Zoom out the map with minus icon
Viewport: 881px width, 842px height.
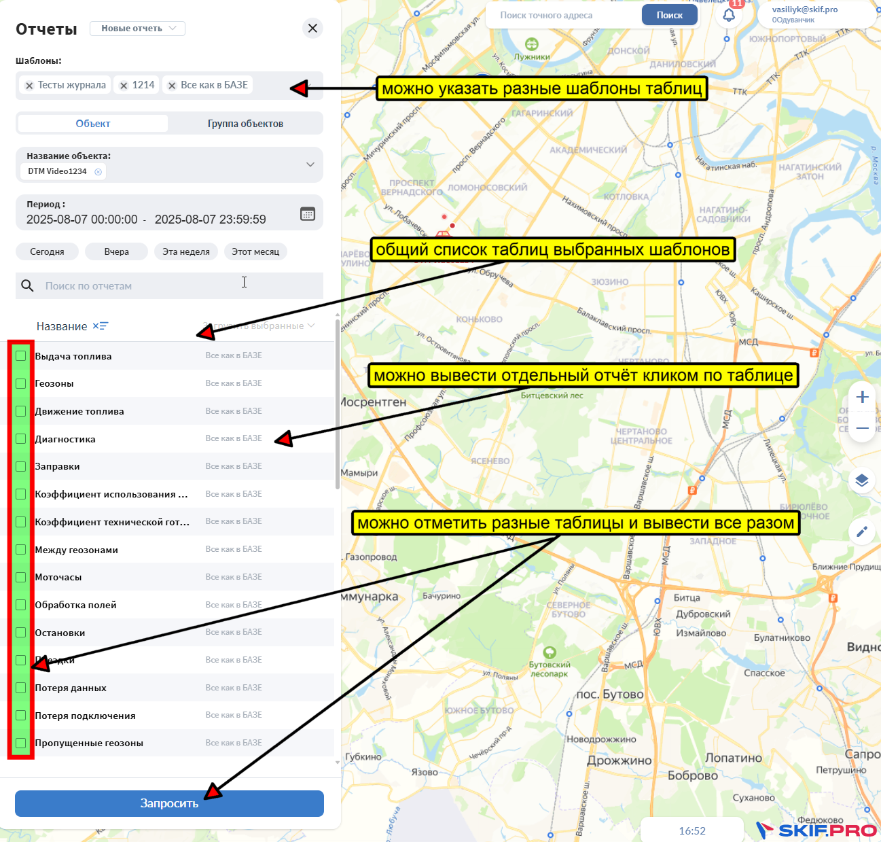pyautogui.click(x=862, y=428)
